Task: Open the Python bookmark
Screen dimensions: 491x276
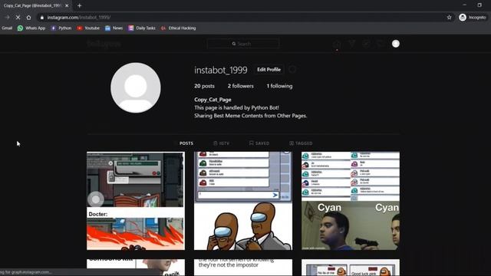Action: point(61,28)
